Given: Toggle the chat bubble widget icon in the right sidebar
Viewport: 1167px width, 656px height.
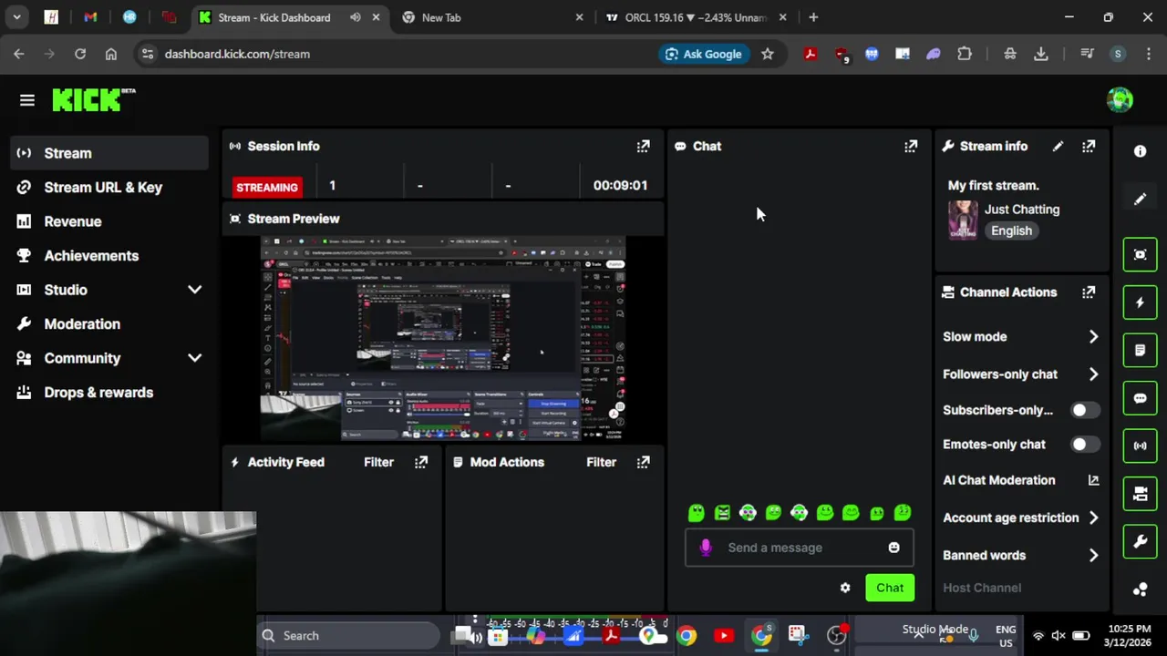Looking at the screenshot, I should [1140, 398].
